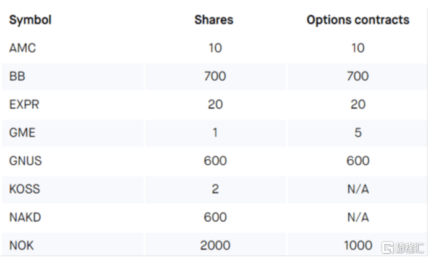The image size is (428, 258).
Task: Click the KOSS options contracts N/A cell
Action: [357, 189]
